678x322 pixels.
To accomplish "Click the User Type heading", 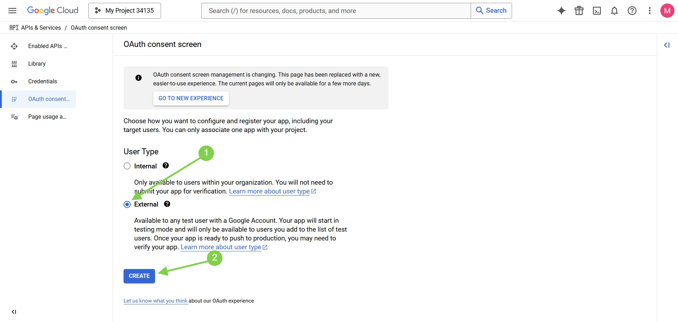I will [x=141, y=151].
